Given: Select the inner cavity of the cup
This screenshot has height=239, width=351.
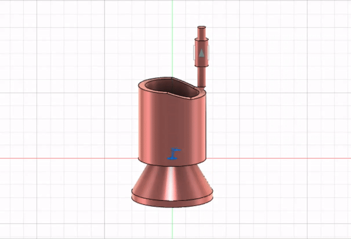Looking at the screenshot, I should click(173, 88).
